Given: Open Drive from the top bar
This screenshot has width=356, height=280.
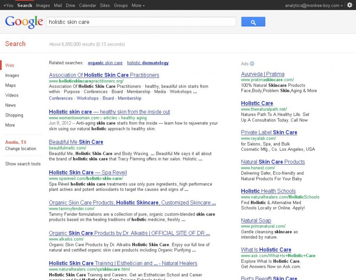Looking at the screenshot, I should (70, 5).
